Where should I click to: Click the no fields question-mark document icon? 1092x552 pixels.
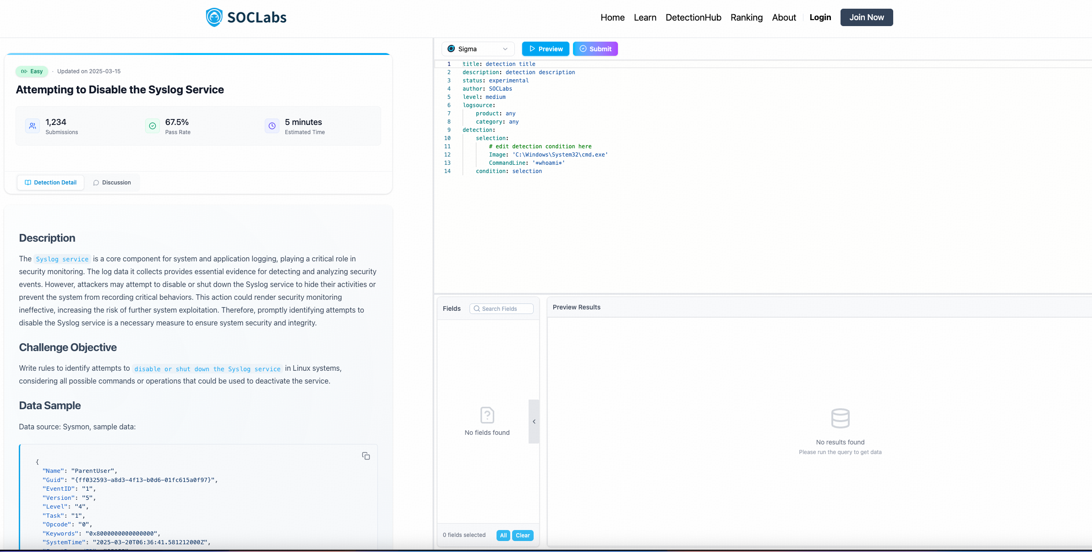tap(487, 415)
